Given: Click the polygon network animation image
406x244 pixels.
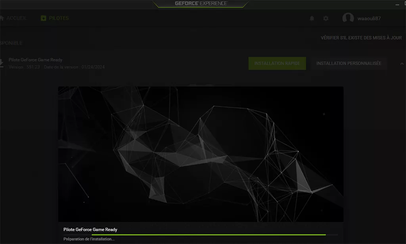Looking at the screenshot, I should pyautogui.click(x=201, y=154).
